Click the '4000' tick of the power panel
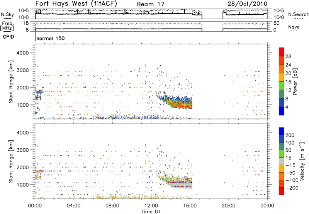This screenshot has width=309, height=214. point(23,53)
